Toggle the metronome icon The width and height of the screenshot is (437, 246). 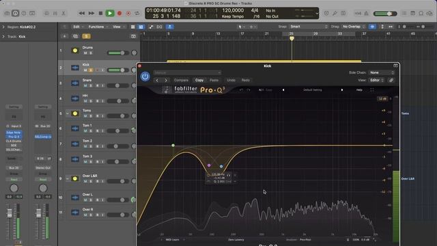[367, 13]
